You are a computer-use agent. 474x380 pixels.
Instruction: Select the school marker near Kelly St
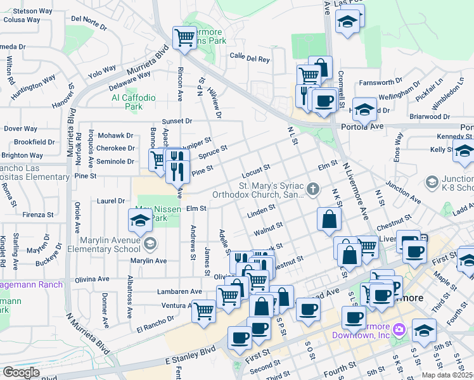[464, 151]
